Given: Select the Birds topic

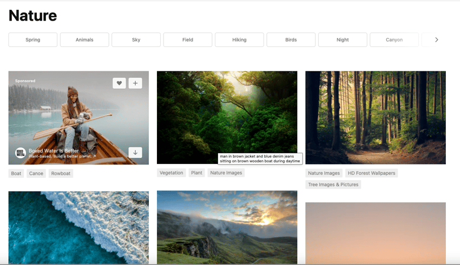Looking at the screenshot, I should [291, 39].
